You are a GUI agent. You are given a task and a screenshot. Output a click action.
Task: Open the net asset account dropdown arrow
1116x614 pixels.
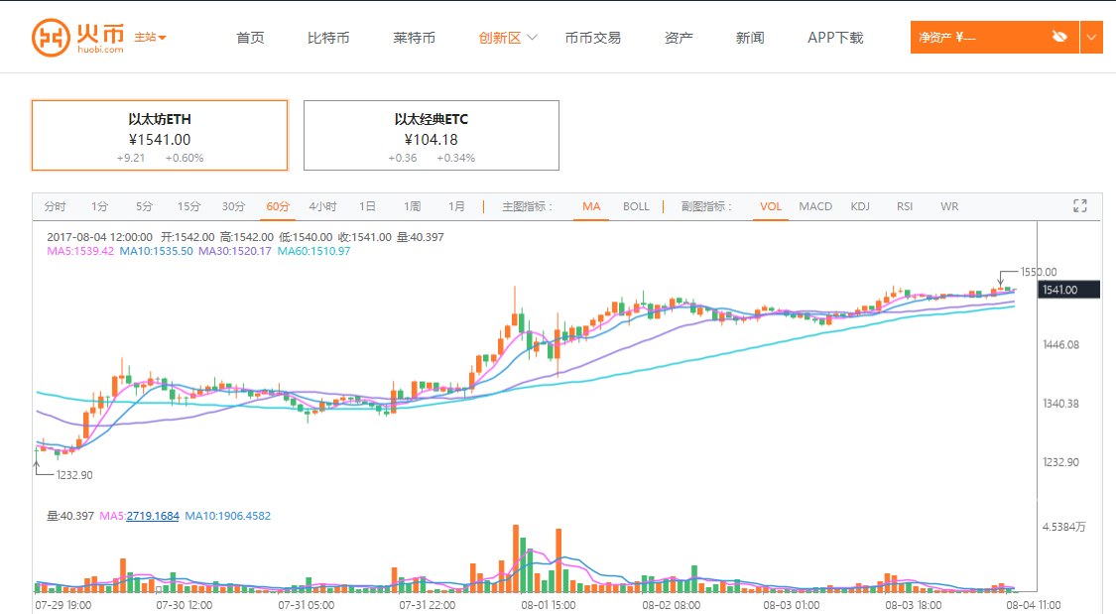pos(1091,38)
